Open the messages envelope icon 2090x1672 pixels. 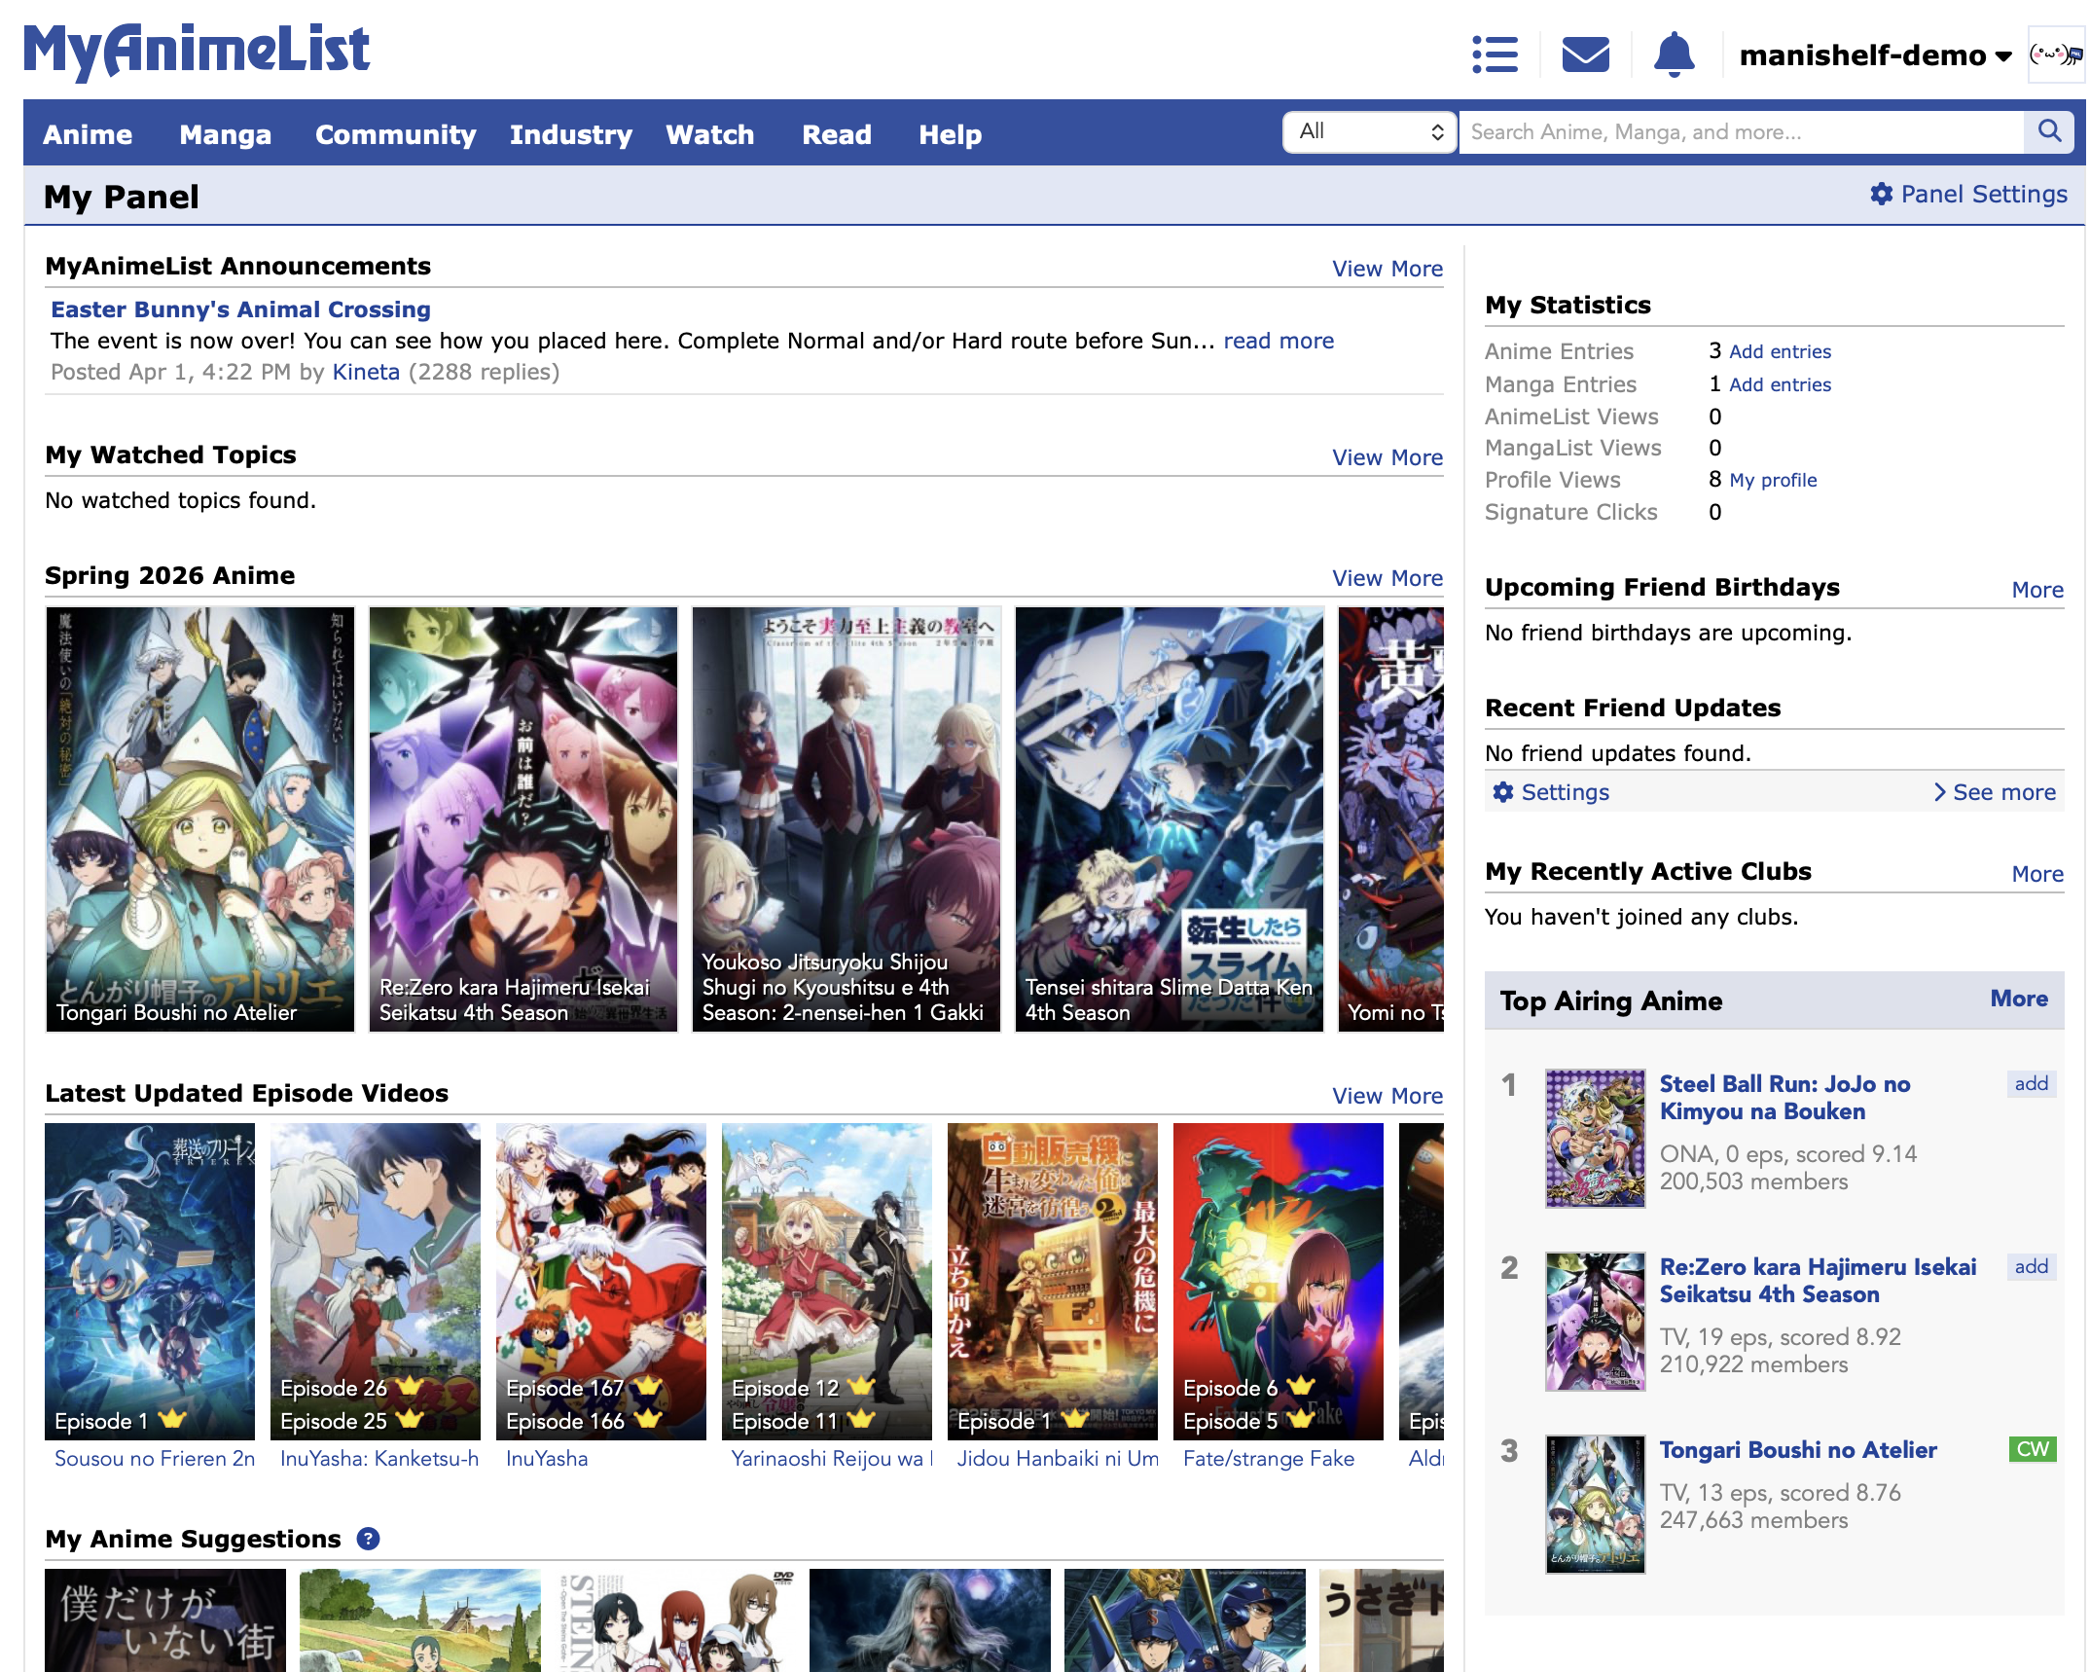[1585, 55]
